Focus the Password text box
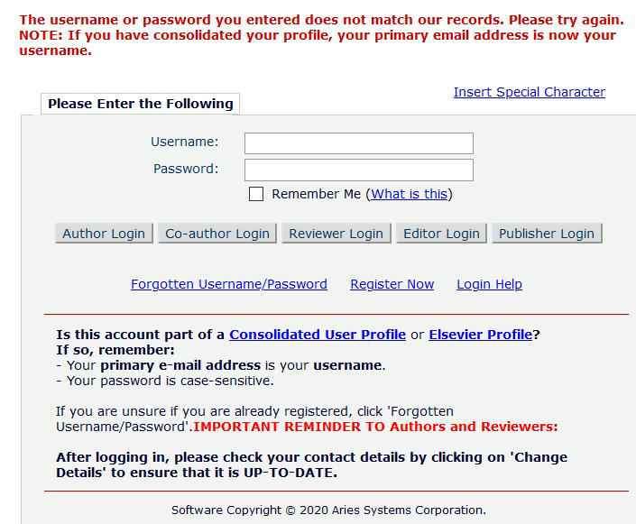The image size is (636, 524). [358, 170]
